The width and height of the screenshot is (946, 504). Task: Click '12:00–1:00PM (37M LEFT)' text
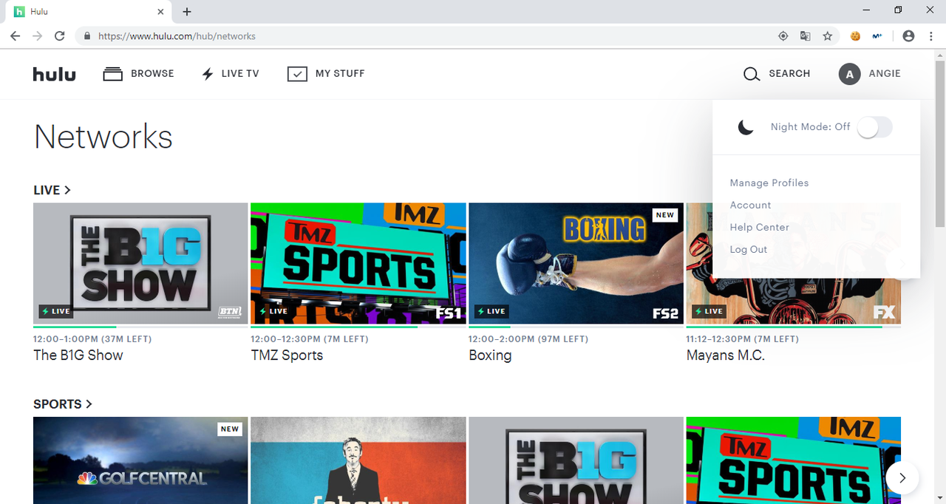(92, 339)
